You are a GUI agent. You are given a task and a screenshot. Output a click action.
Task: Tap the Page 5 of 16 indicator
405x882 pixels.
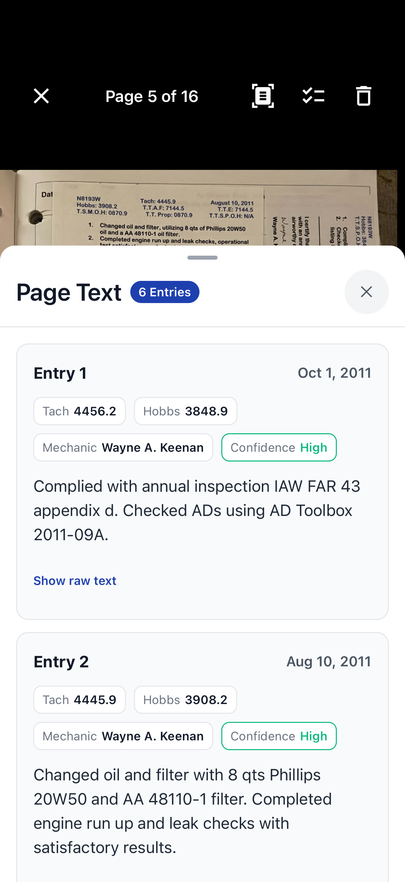[x=152, y=96]
